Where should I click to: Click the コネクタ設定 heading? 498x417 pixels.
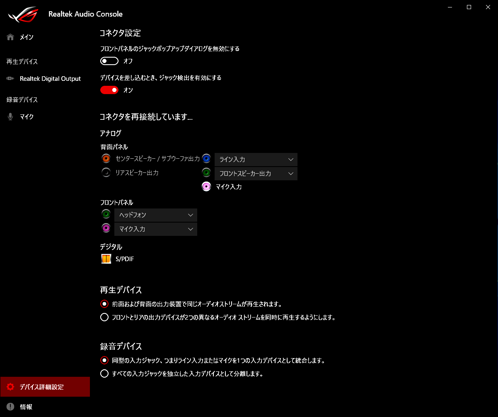(121, 33)
